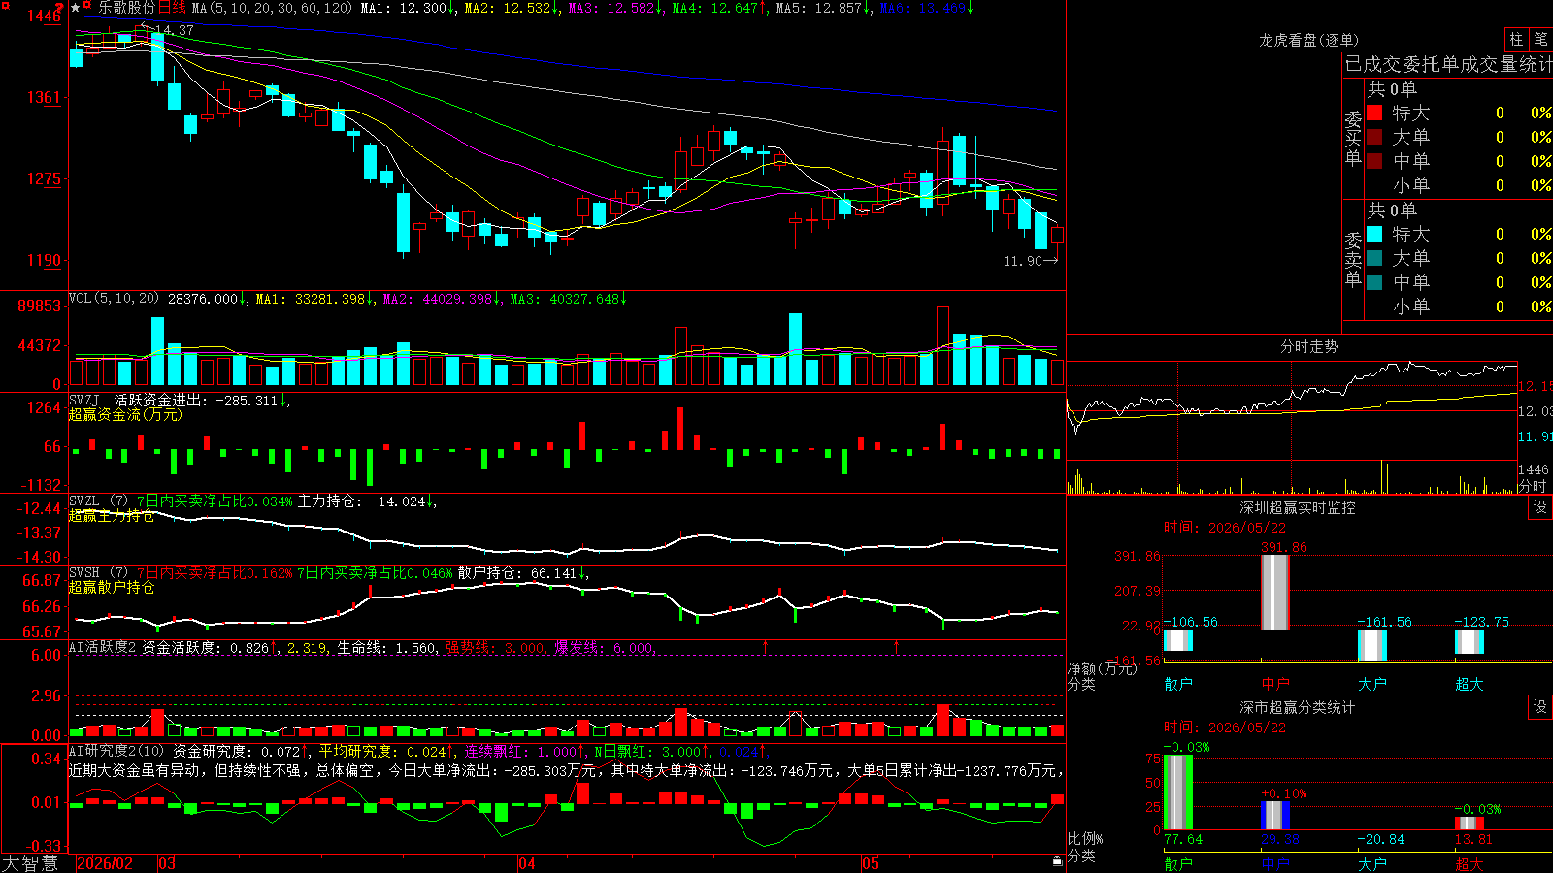
Task: Click the 大户 -161.56 bar in 深圳超赢实时监控
Action: coord(1372,645)
